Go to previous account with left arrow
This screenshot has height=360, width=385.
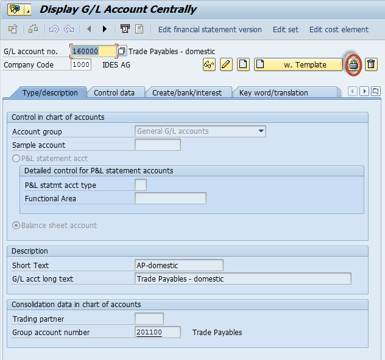point(89,29)
